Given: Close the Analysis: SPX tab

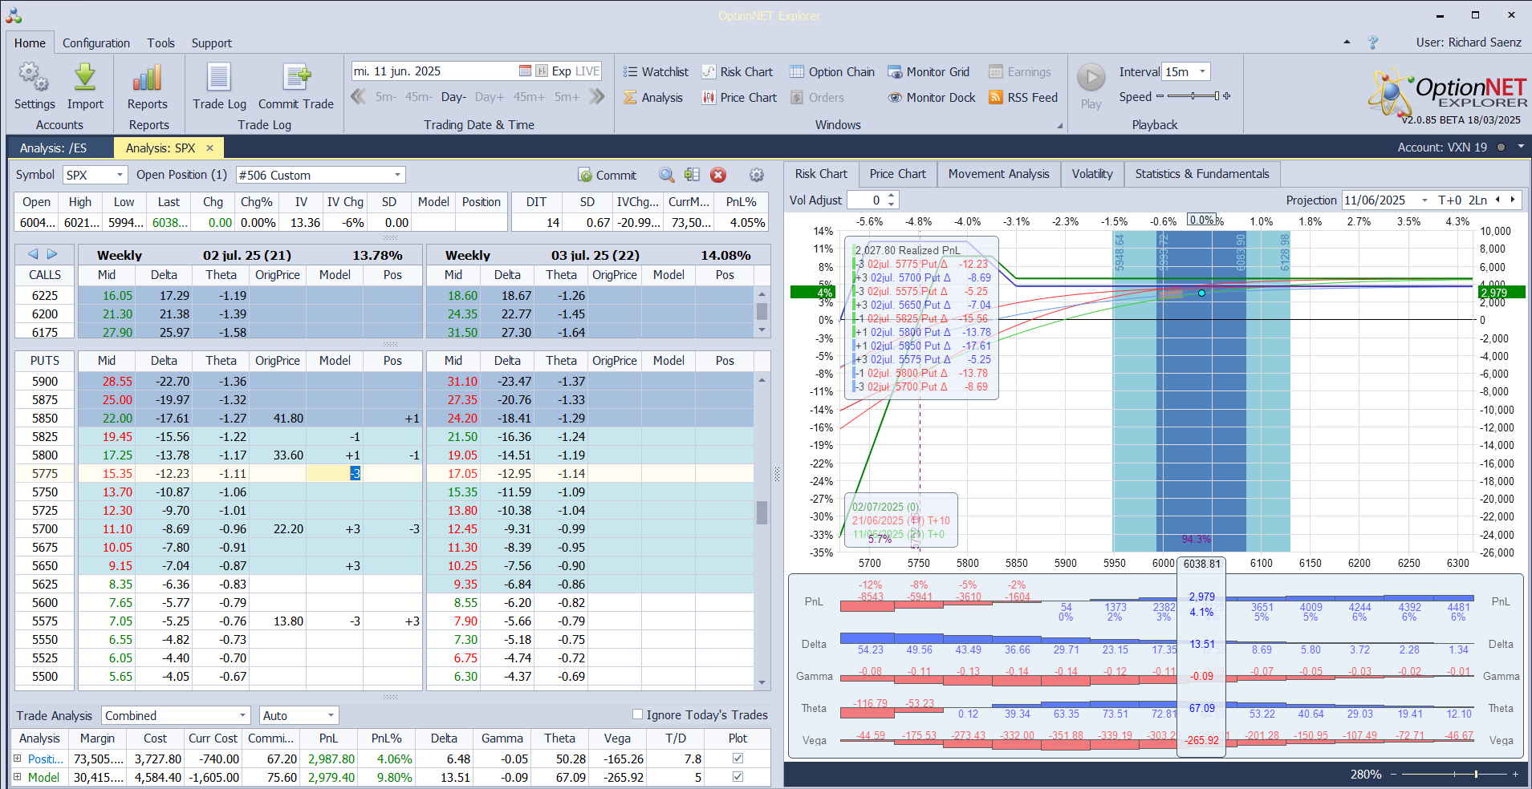Looking at the screenshot, I should (210, 148).
